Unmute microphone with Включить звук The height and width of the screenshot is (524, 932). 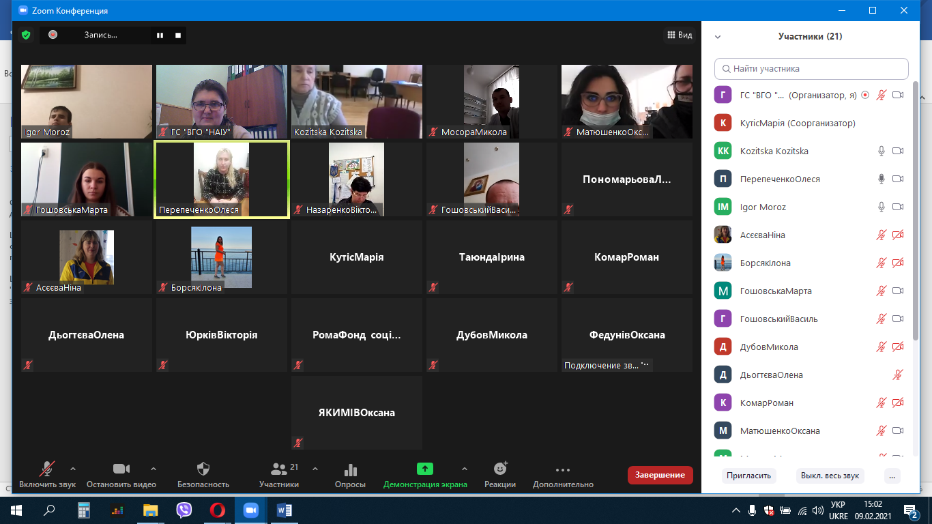point(47,469)
